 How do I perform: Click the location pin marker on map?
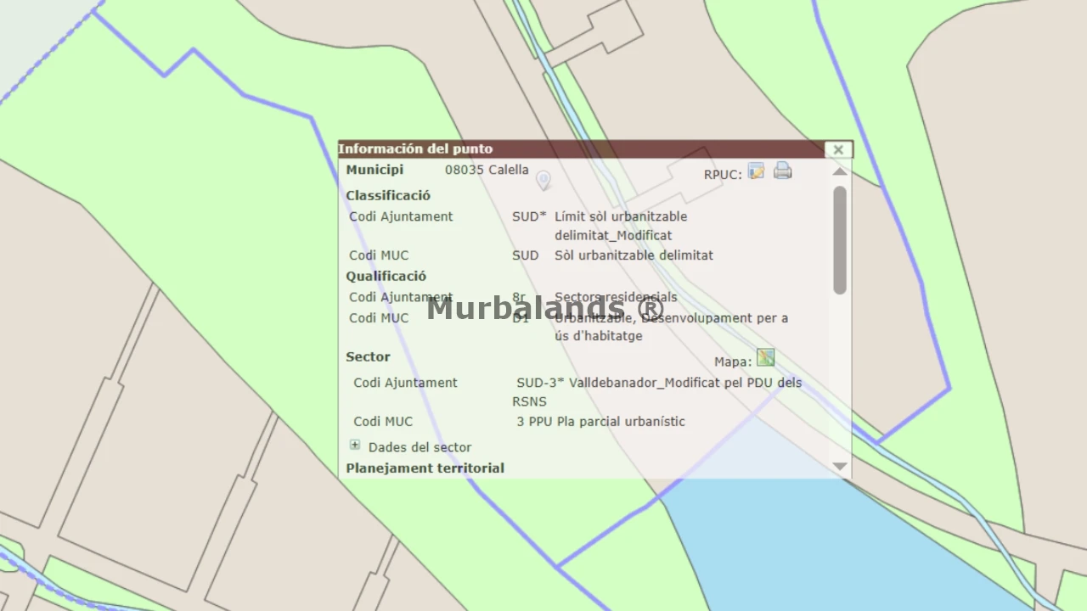(x=543, y=180)
